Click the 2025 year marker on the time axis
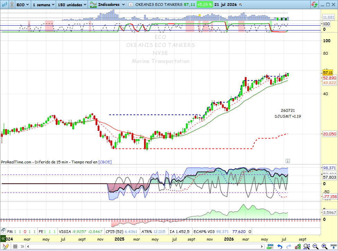 119,239
